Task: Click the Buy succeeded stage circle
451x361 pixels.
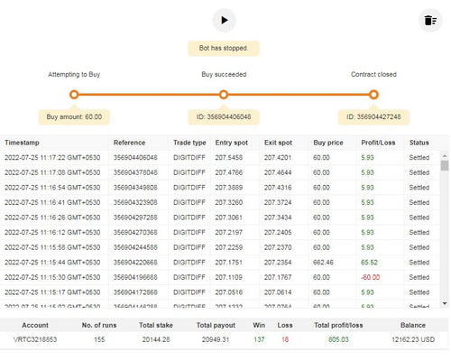Action: (x=224, y=95)
